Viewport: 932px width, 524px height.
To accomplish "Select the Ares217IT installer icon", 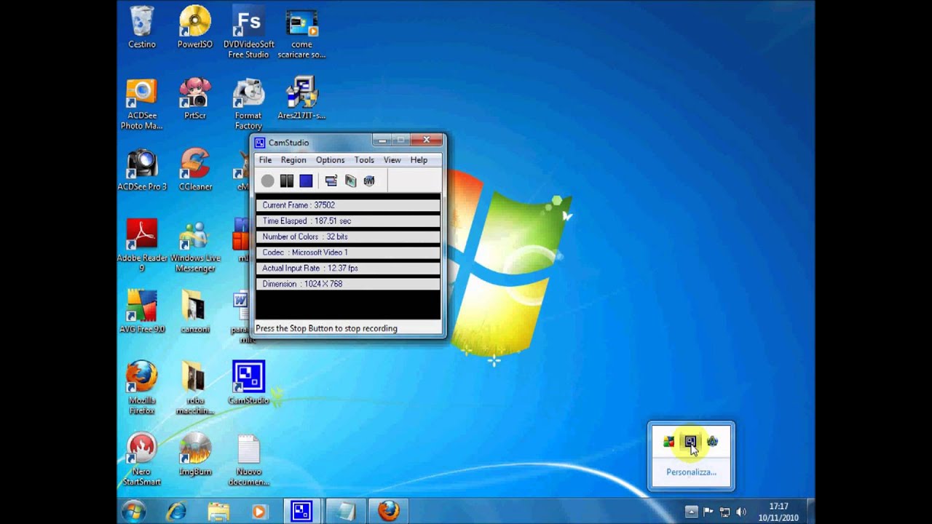I will [x=301, y=99].
